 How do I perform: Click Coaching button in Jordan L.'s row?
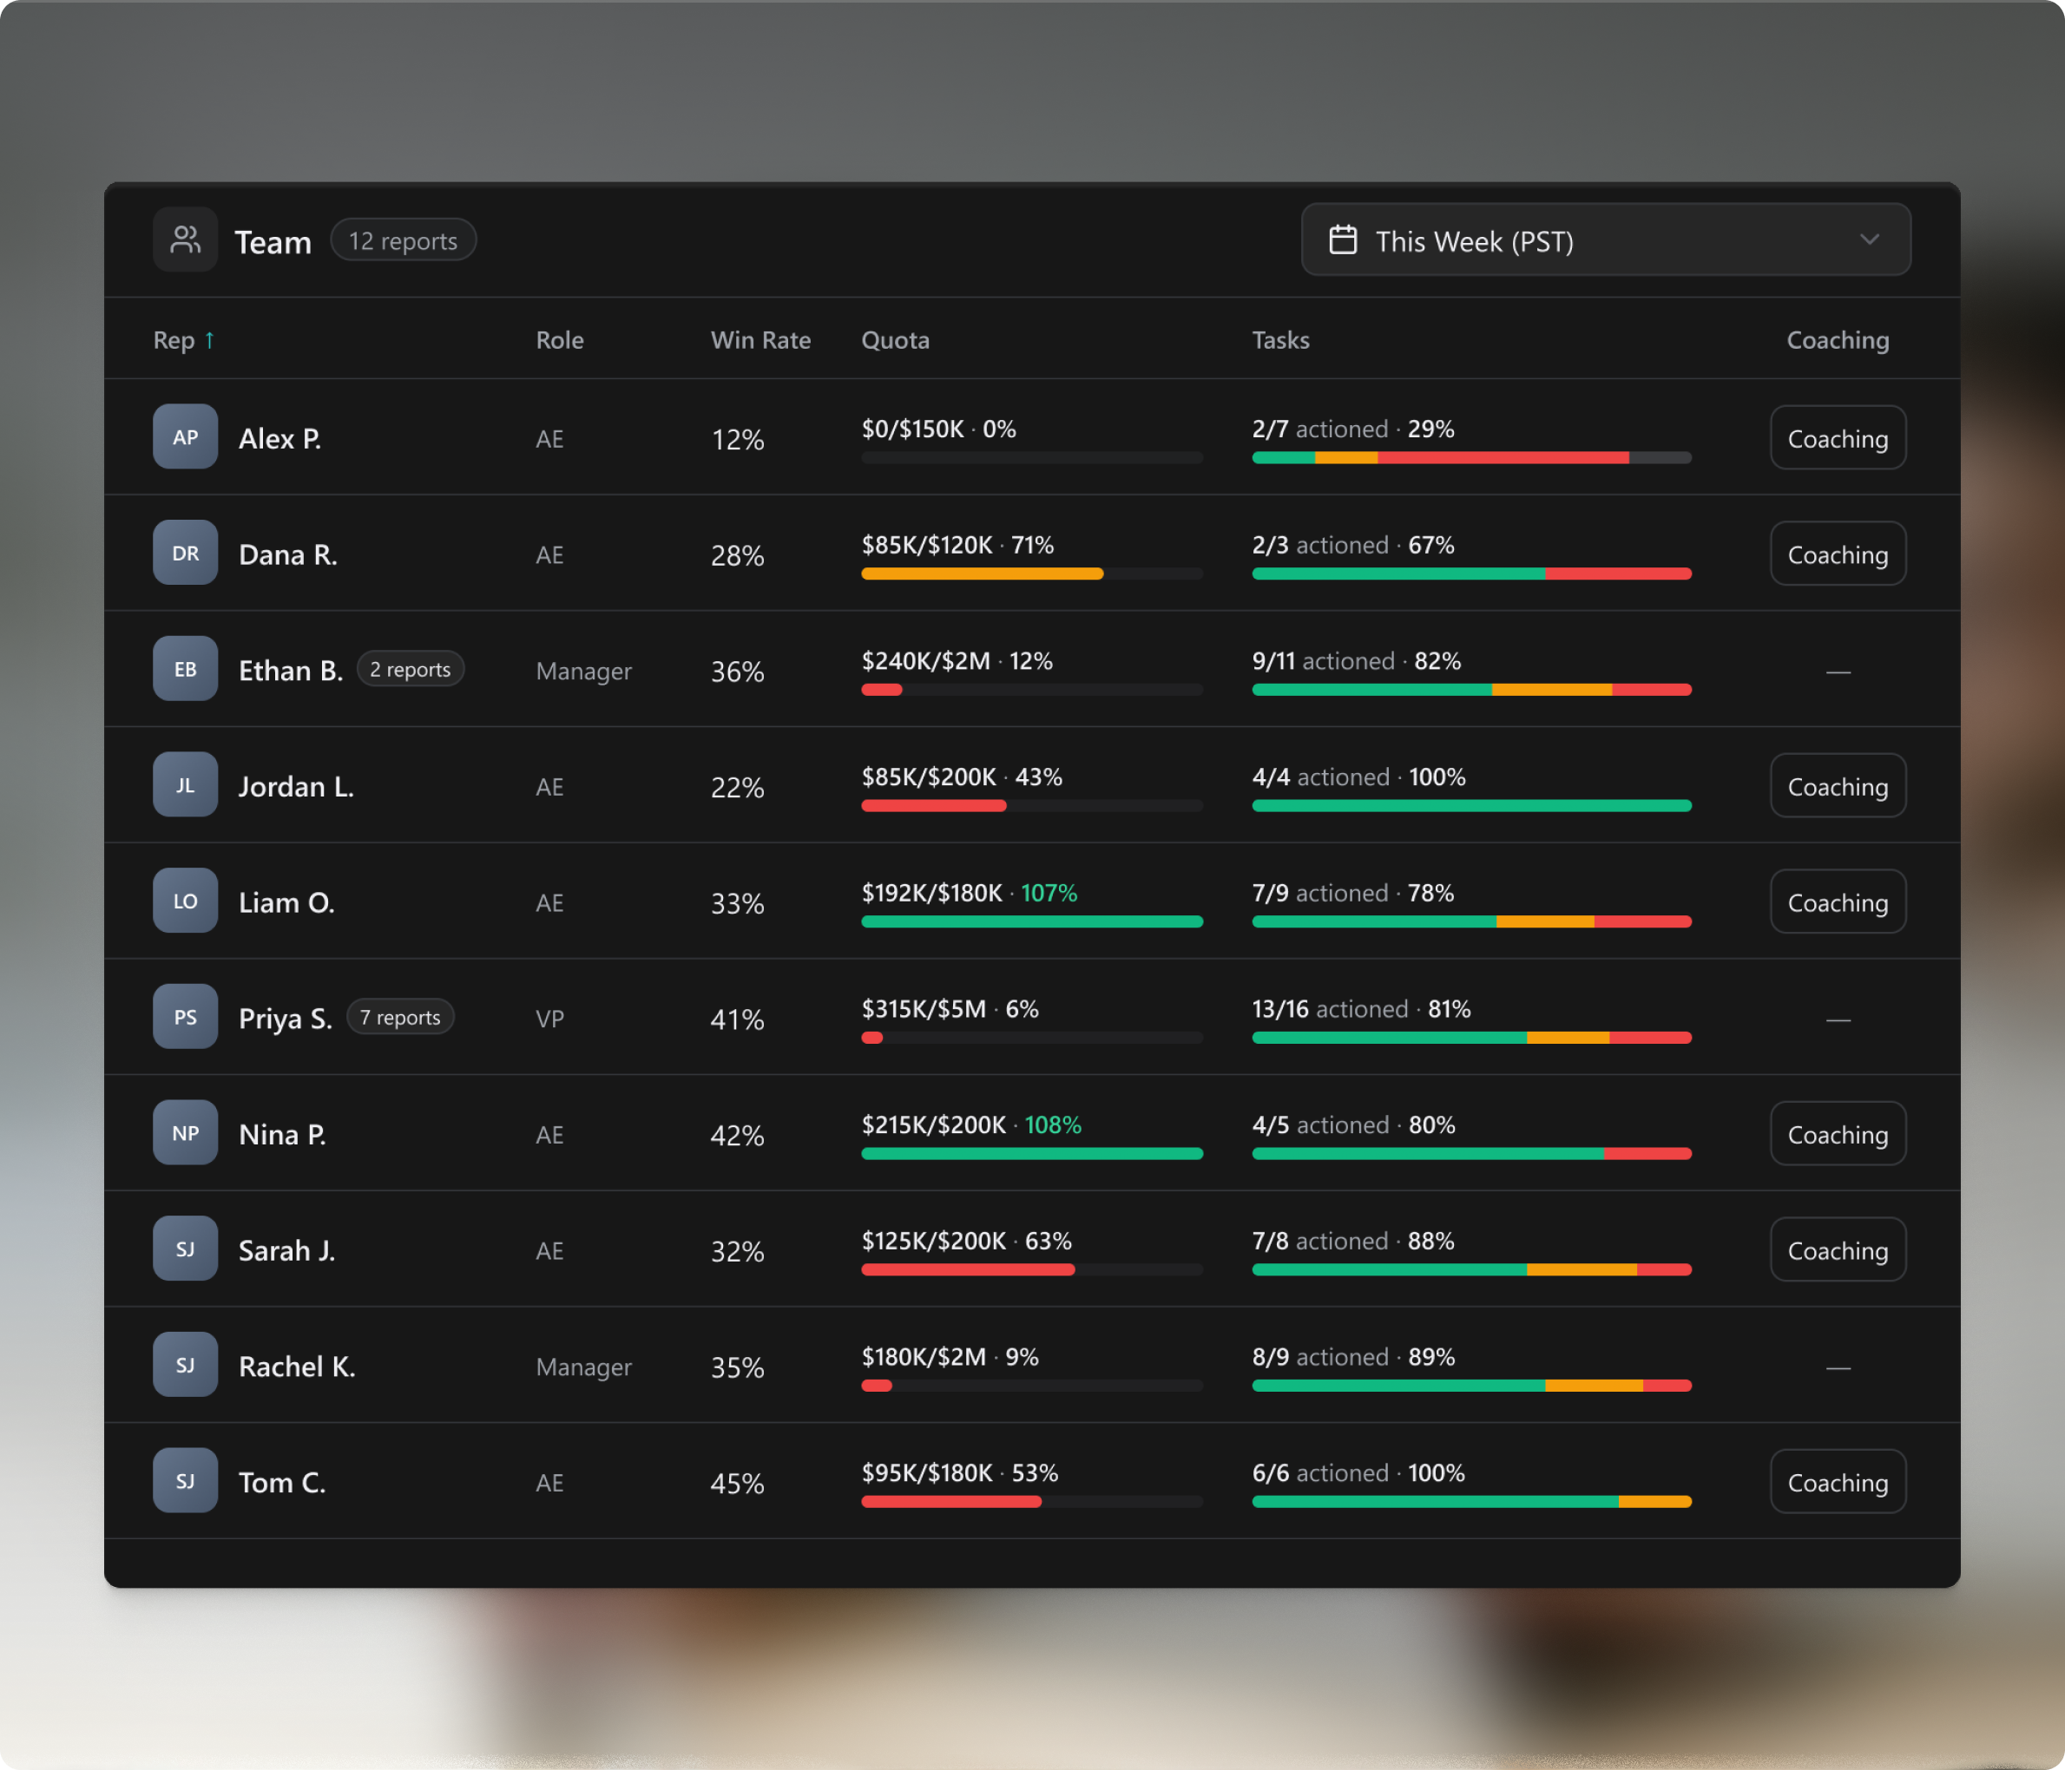1837,786
